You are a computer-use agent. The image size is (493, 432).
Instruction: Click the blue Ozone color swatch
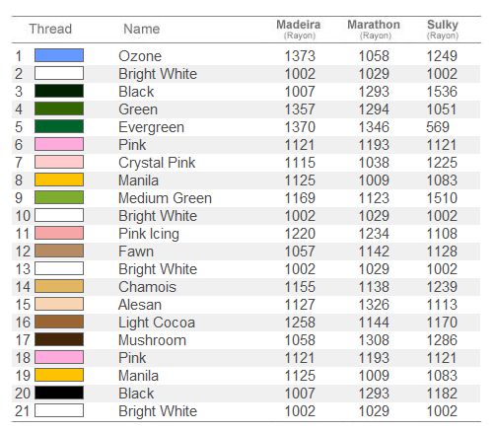(x=59, y=55)
